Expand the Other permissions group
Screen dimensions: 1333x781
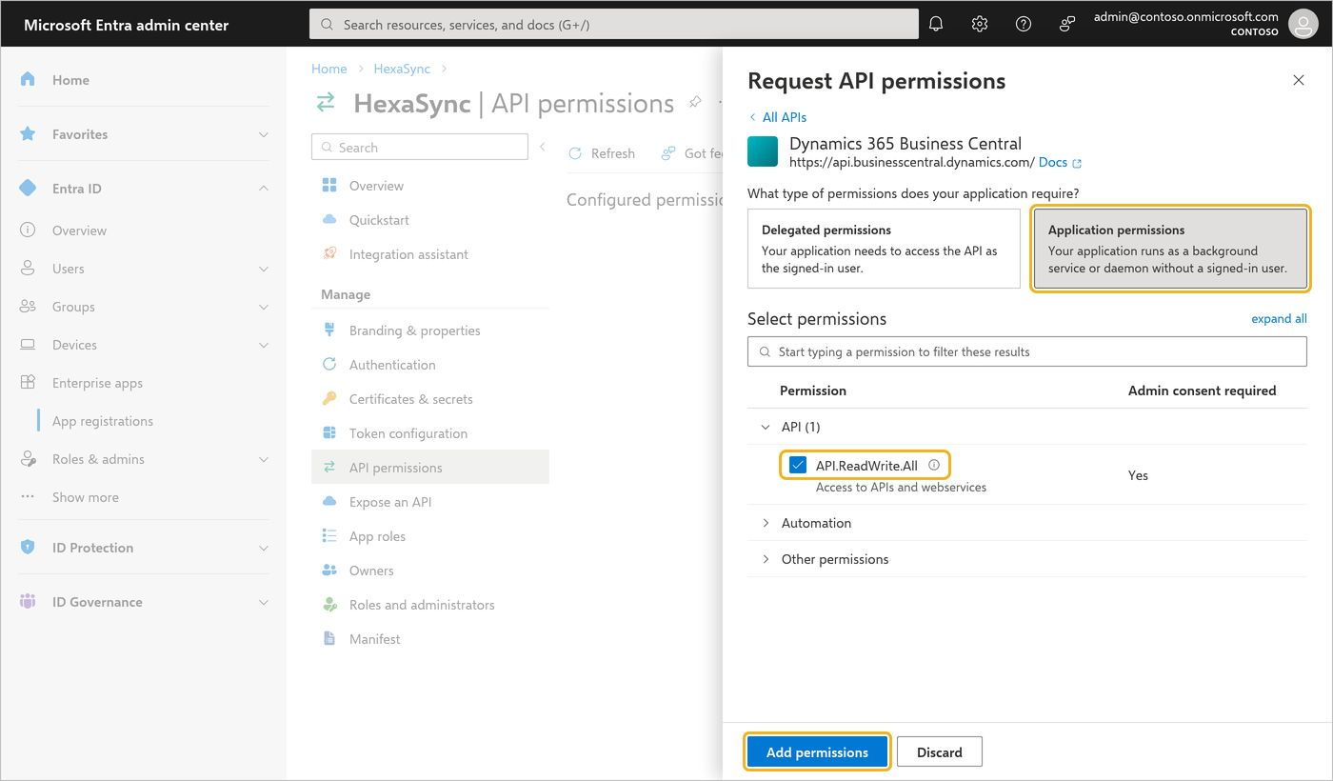point(766,559)
